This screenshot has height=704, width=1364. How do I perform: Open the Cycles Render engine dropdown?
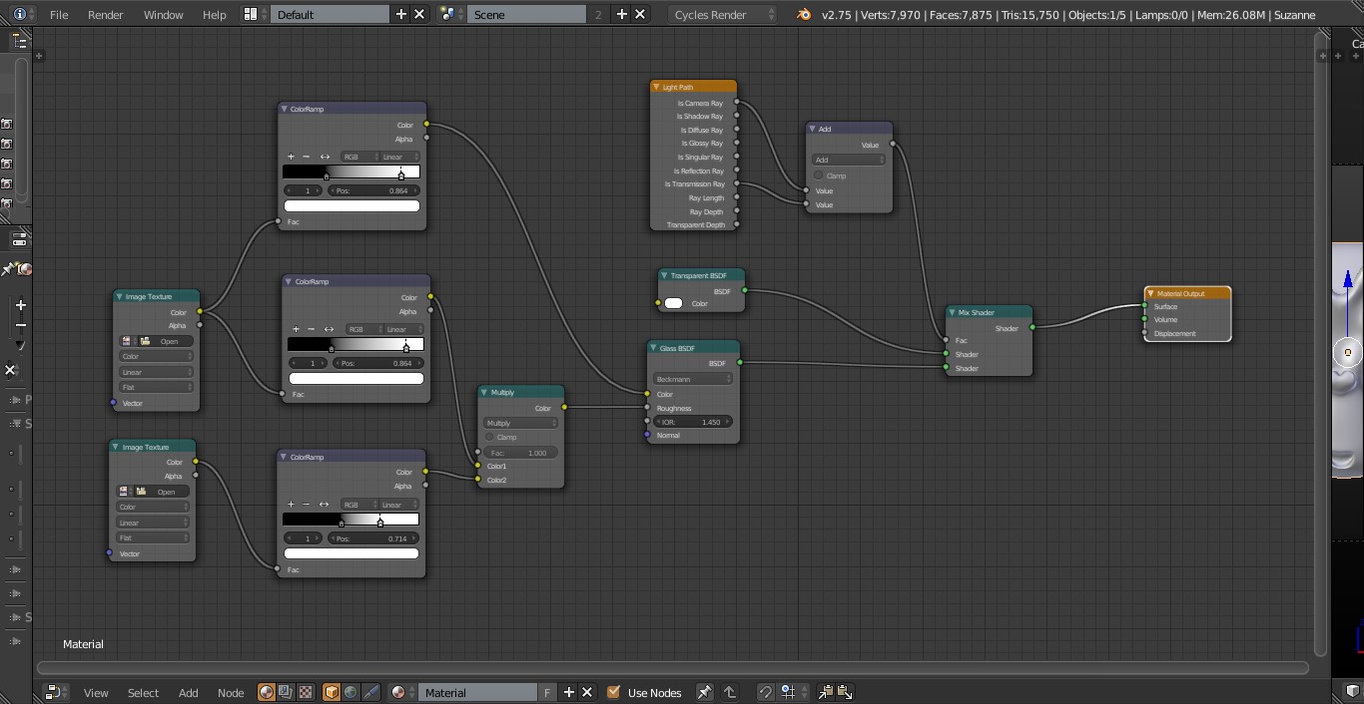(723, 14)
